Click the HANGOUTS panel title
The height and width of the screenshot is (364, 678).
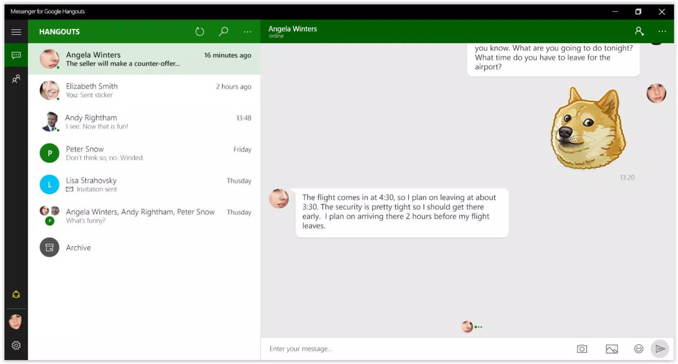coord(59,32)
